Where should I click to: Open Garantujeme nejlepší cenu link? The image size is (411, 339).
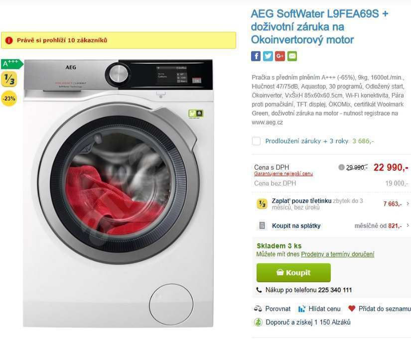click(x=283, y=174)
